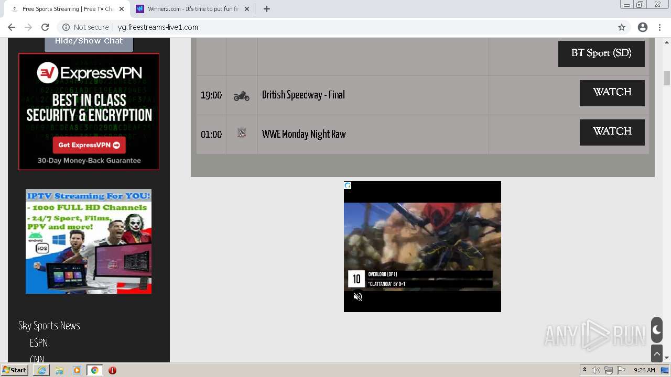Click the volume speaker tray icon
This screenshot has width=671, height=377.
tap(596, 370)
